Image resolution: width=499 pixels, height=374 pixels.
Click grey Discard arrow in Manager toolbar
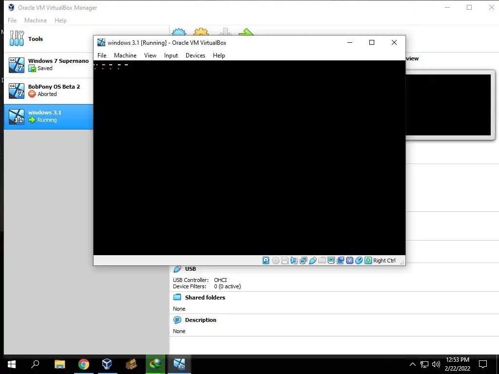[225, 32]
